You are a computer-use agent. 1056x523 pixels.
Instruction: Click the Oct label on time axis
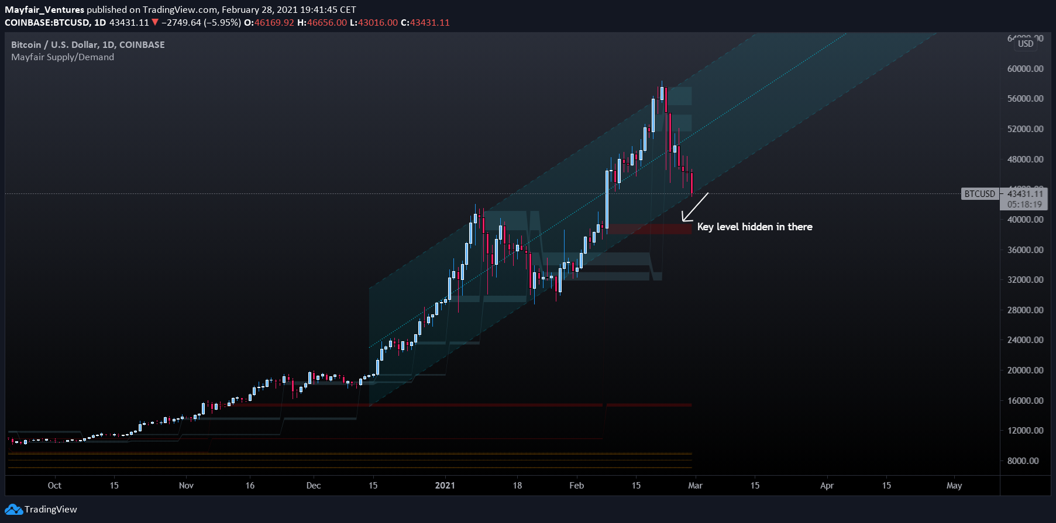(x=54, y=486)
